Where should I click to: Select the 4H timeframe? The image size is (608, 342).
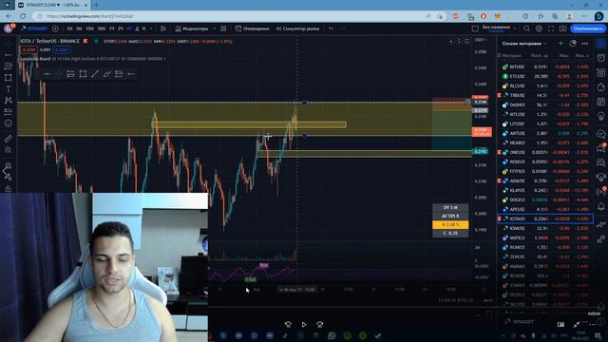click(129, 28)
